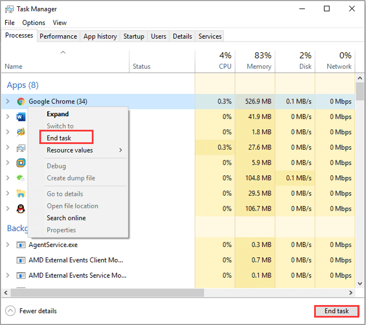Sort by Name column header

coord(65,61)
